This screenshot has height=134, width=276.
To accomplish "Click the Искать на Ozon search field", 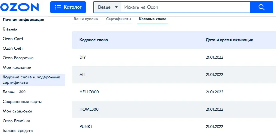I will [186, 7].
